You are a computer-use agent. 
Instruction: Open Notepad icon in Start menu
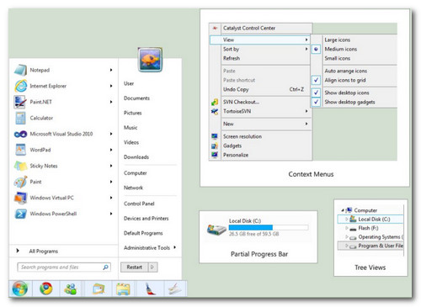point(20,70)
